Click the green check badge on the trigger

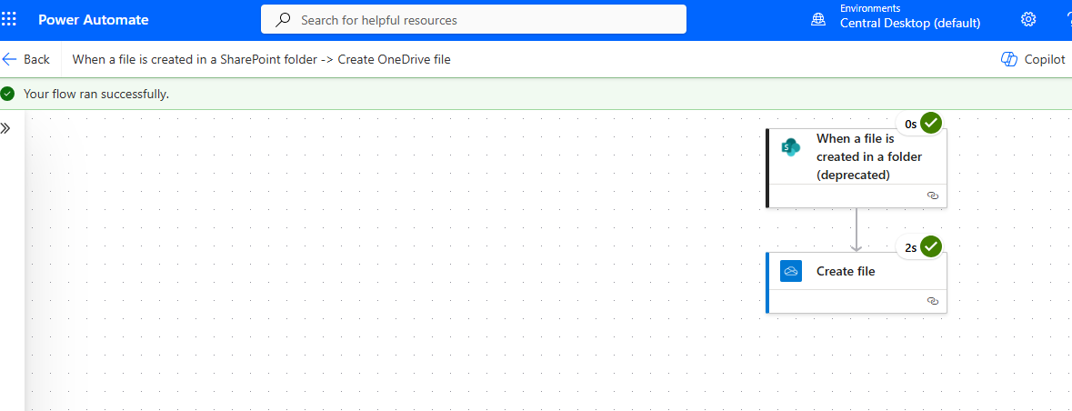click(x=930, y=124)
